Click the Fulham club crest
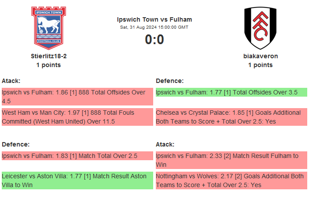The width and height of the screenshot is (309, 203). pyautogui.click(x=260, y=27)
